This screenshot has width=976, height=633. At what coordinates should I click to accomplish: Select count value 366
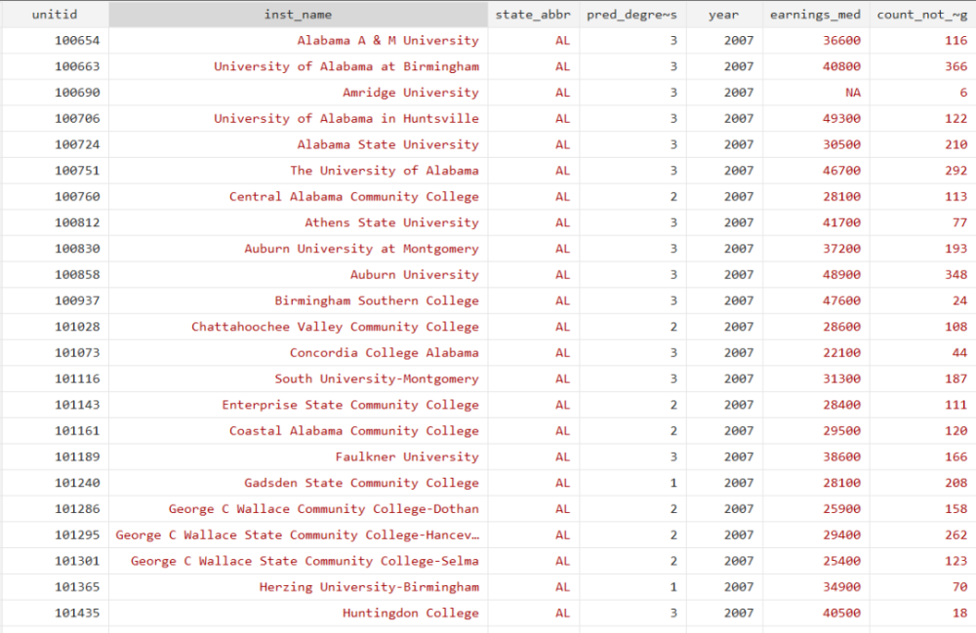click(922, 66)
